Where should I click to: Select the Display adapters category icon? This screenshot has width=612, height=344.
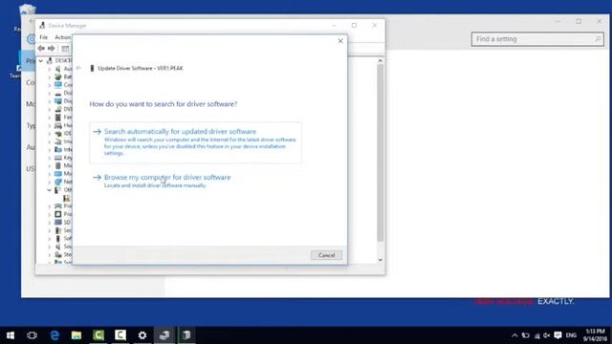point(58,101)
